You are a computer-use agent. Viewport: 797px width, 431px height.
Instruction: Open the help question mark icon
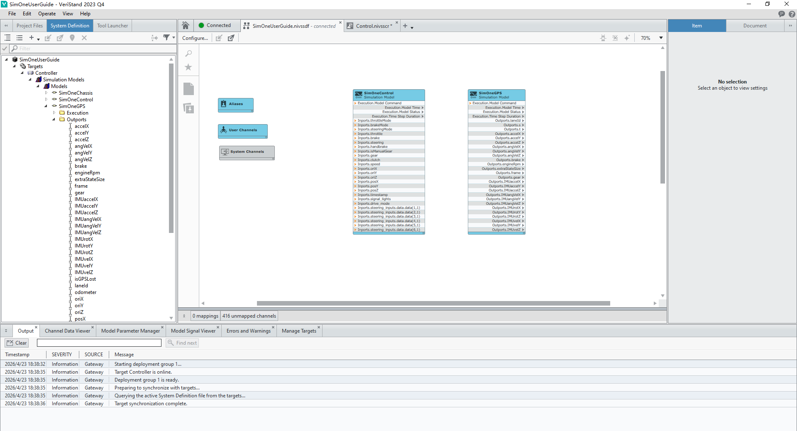[792, 14]
